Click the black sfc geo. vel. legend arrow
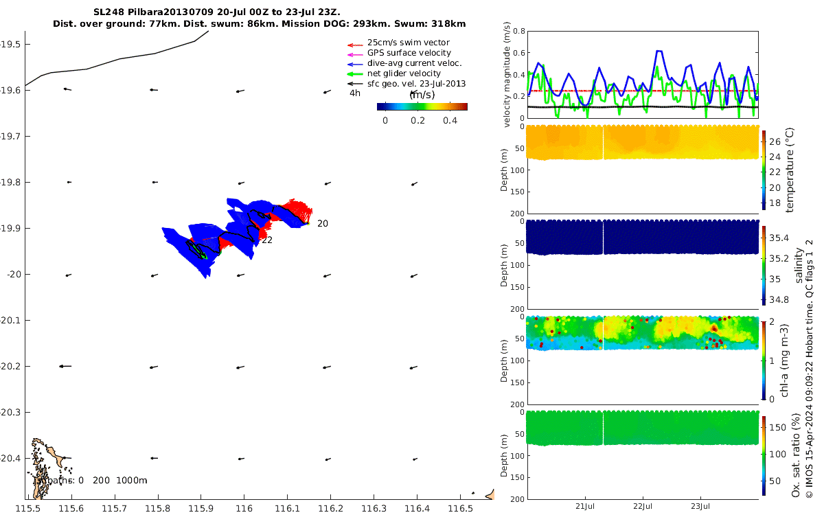This screenshot has height=515, width=824. pyautogui.click(x=354, y=84)
